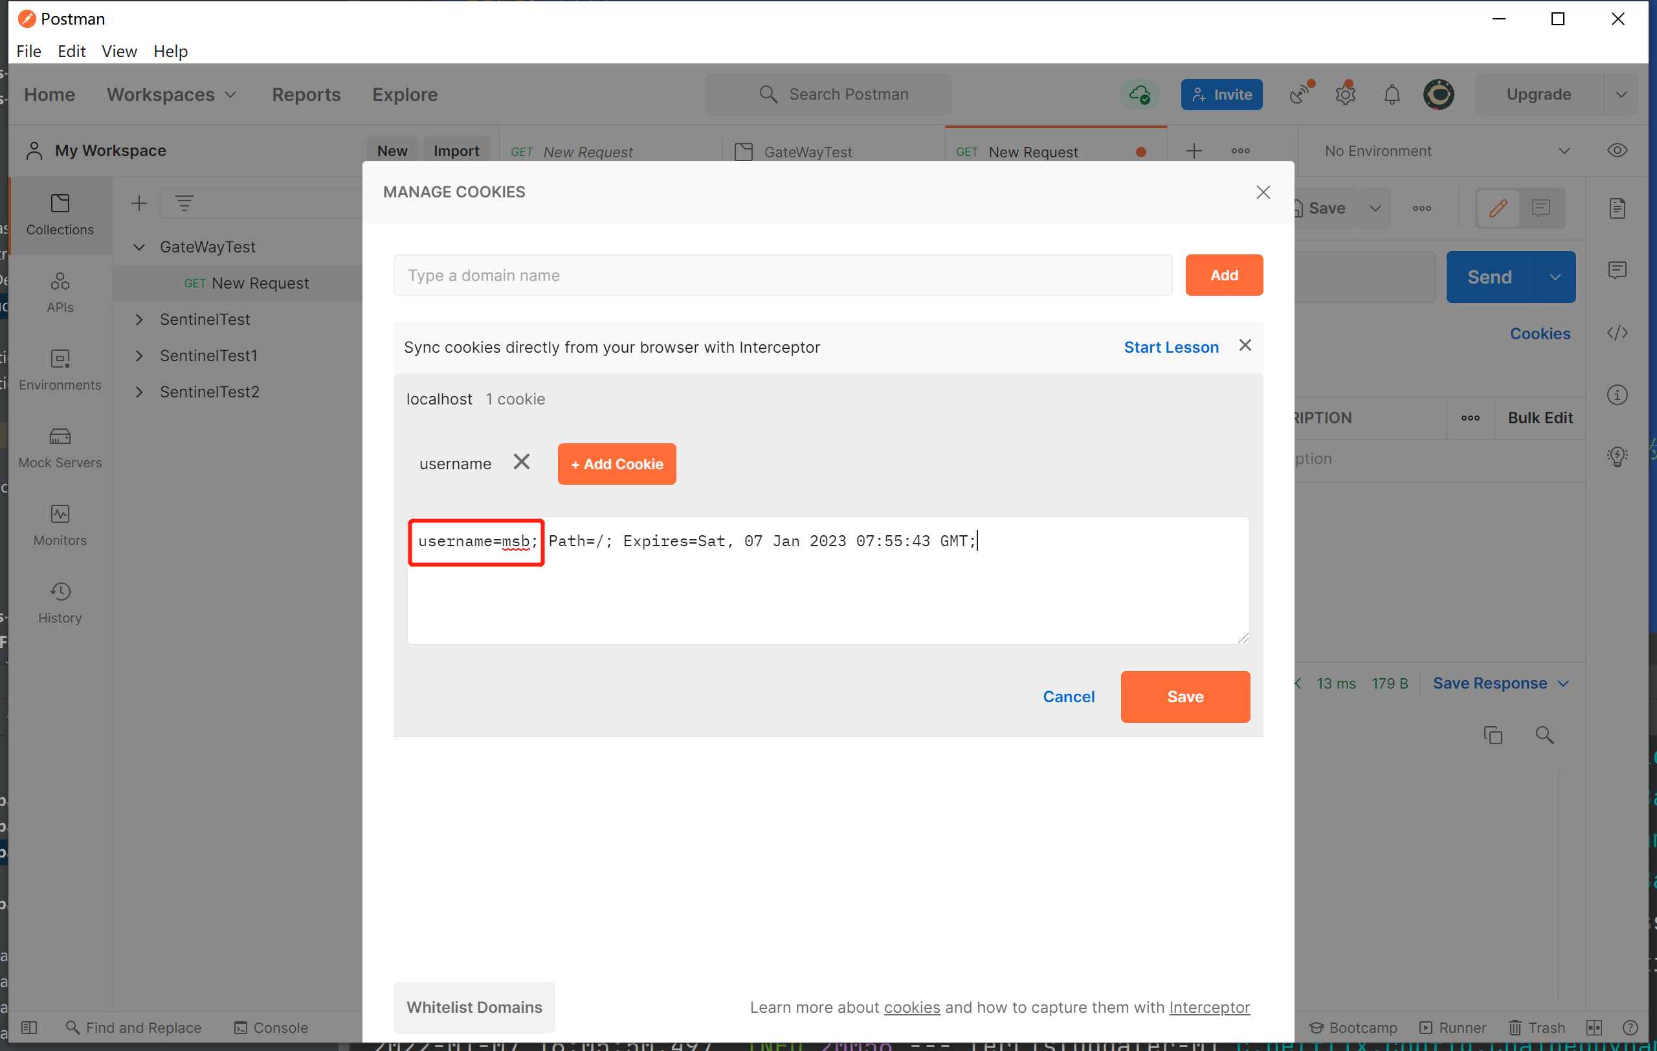
Task: Click in the domain name input field
Action: tap(783, 275)
